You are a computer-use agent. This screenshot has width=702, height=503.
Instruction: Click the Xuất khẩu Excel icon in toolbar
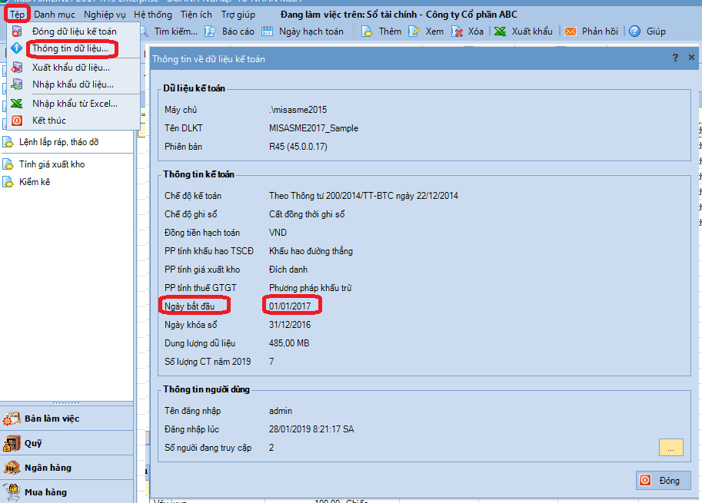coord(500,31)
